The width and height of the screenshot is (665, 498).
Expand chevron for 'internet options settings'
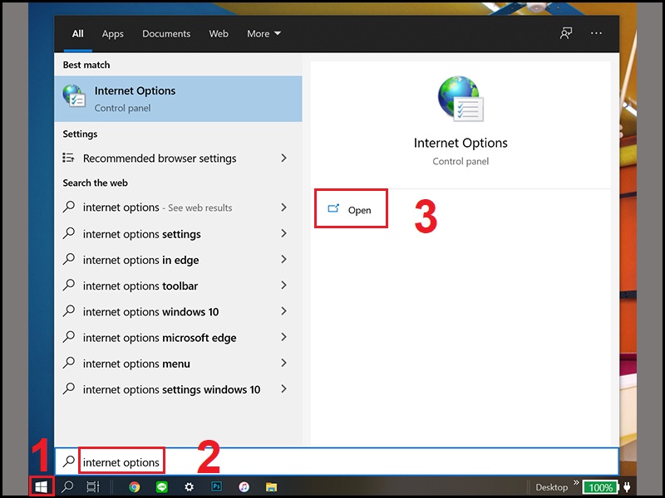click(x=283, y=233)
